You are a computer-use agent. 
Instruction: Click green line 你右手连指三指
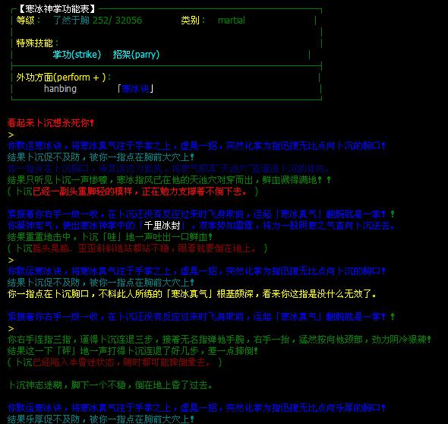(219, 340)
